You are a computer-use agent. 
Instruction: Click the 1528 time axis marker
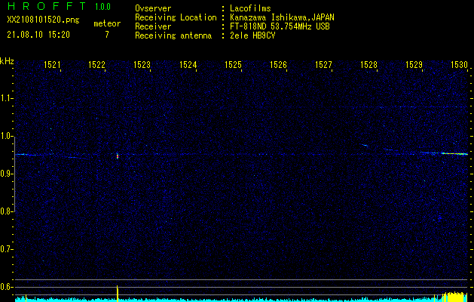[369, 65]
